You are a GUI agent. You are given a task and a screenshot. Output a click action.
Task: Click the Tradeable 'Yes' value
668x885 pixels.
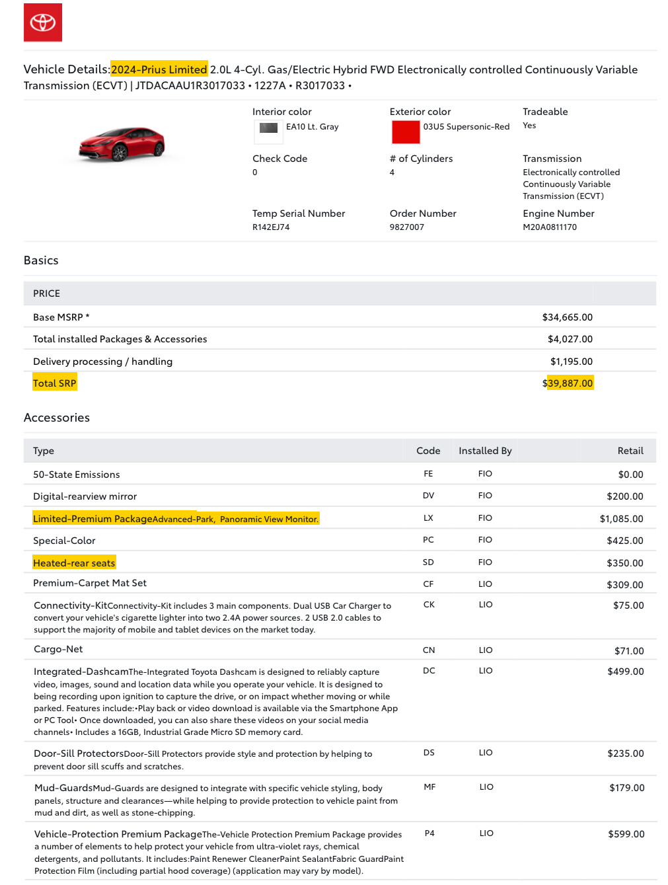click(x=529, y=126)
